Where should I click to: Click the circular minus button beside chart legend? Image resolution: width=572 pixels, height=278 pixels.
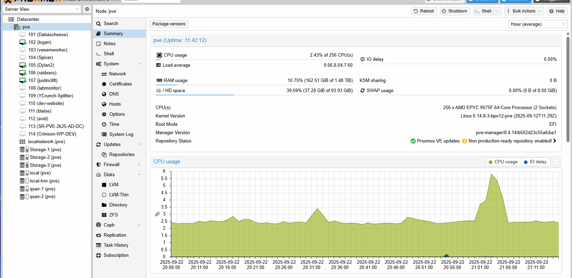click(556, 162)
